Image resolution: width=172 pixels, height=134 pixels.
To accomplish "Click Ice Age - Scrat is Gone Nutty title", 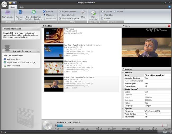I will tap(82, 45).
